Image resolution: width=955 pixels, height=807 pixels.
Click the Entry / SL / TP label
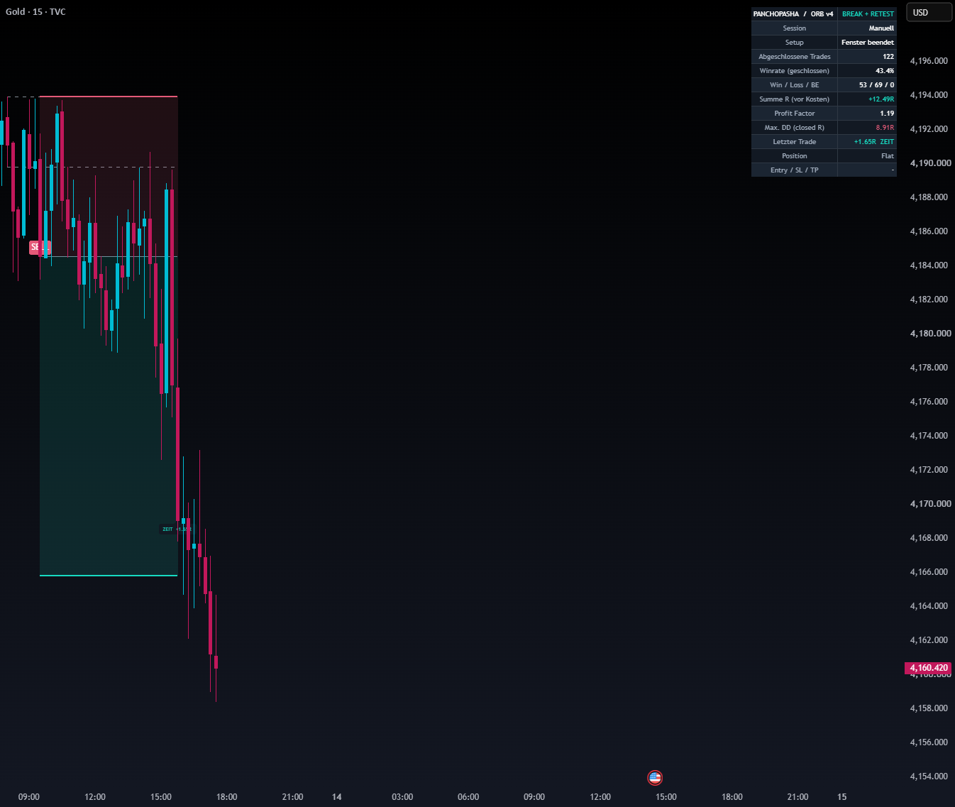(x=794, y=170)
